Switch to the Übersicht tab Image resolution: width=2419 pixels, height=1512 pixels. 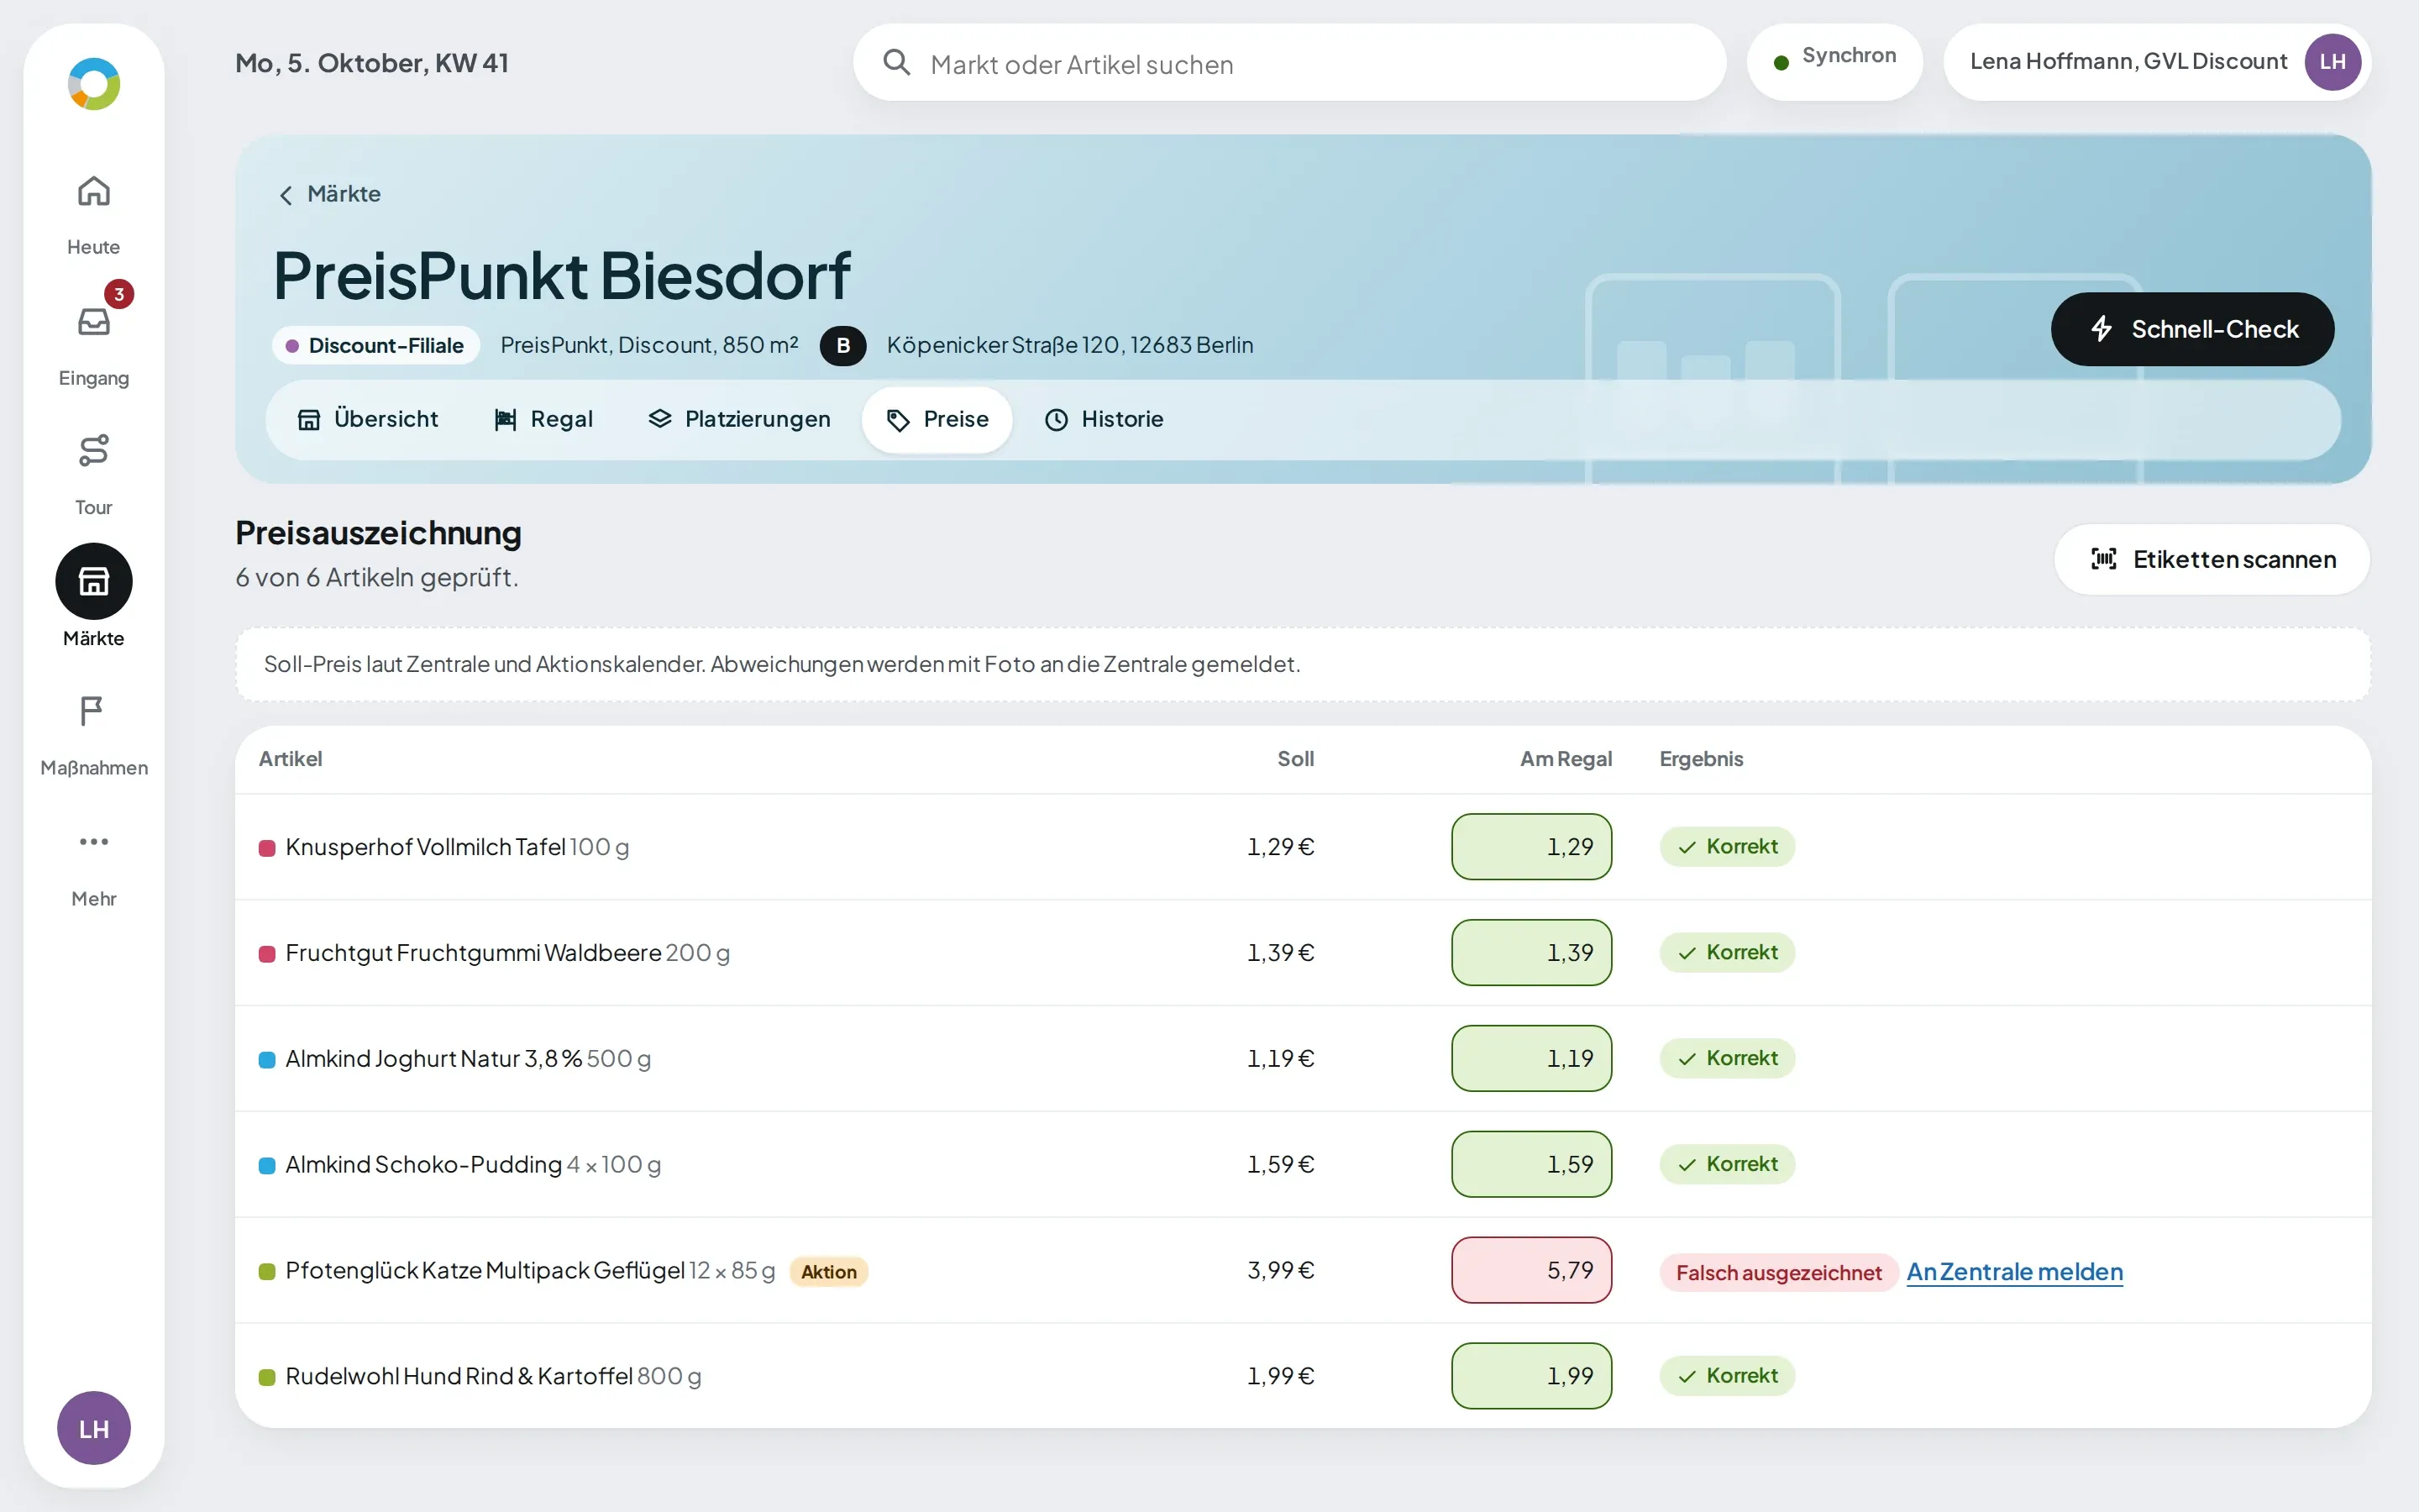click(368, 419)
